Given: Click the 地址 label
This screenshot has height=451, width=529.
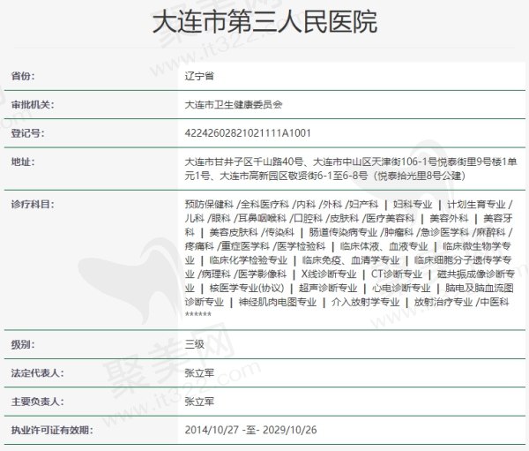Looking at the screenshot, I should pos(23,162).
